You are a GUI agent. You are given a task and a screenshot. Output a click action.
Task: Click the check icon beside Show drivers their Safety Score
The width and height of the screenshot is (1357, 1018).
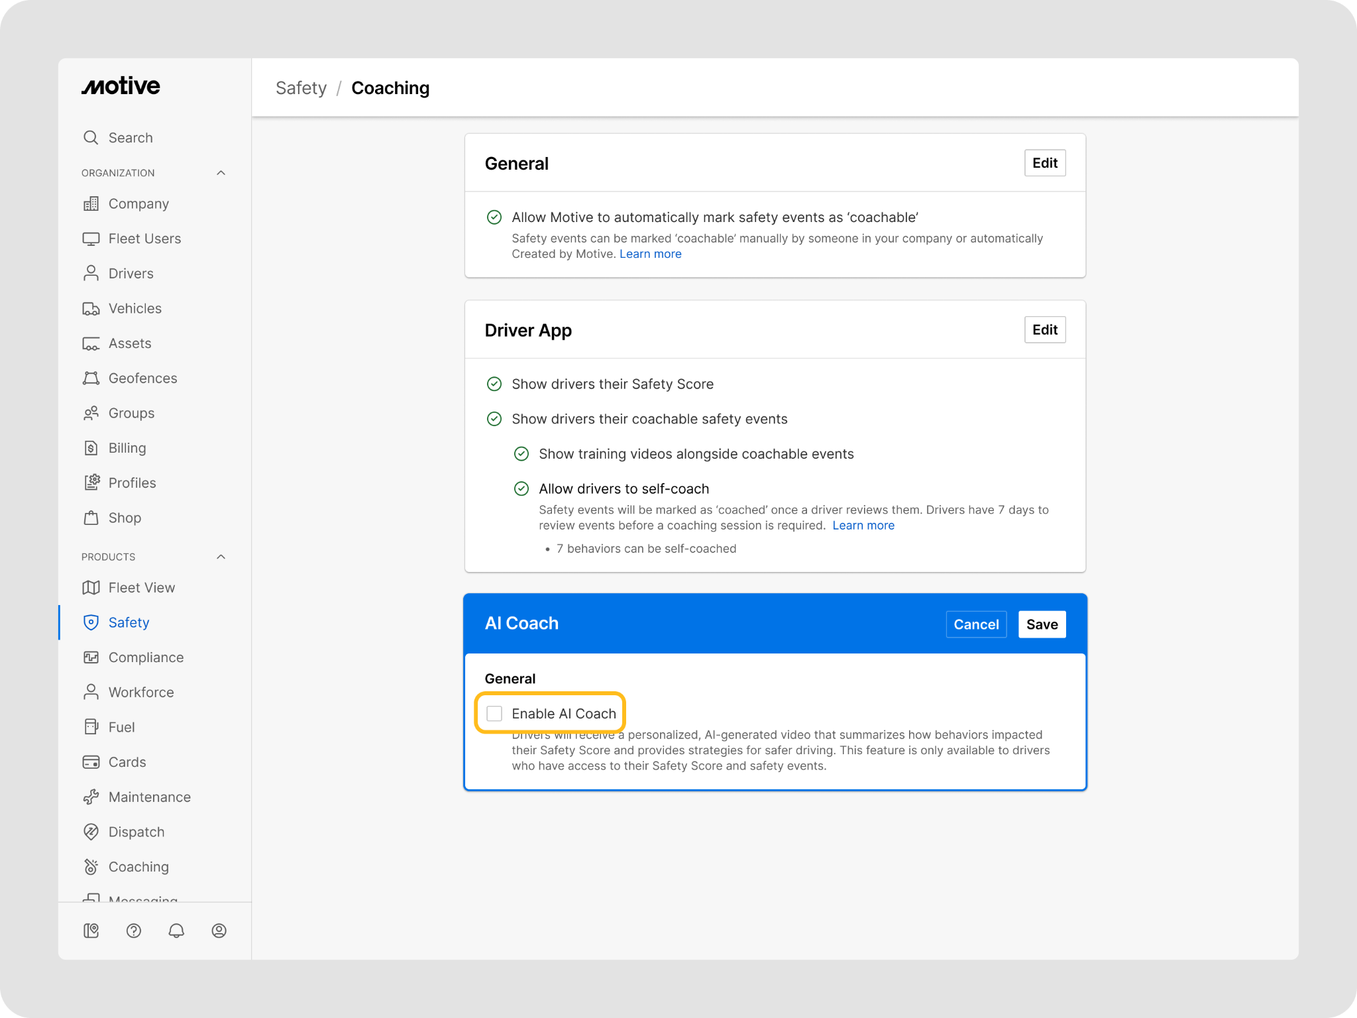point(494,384)
